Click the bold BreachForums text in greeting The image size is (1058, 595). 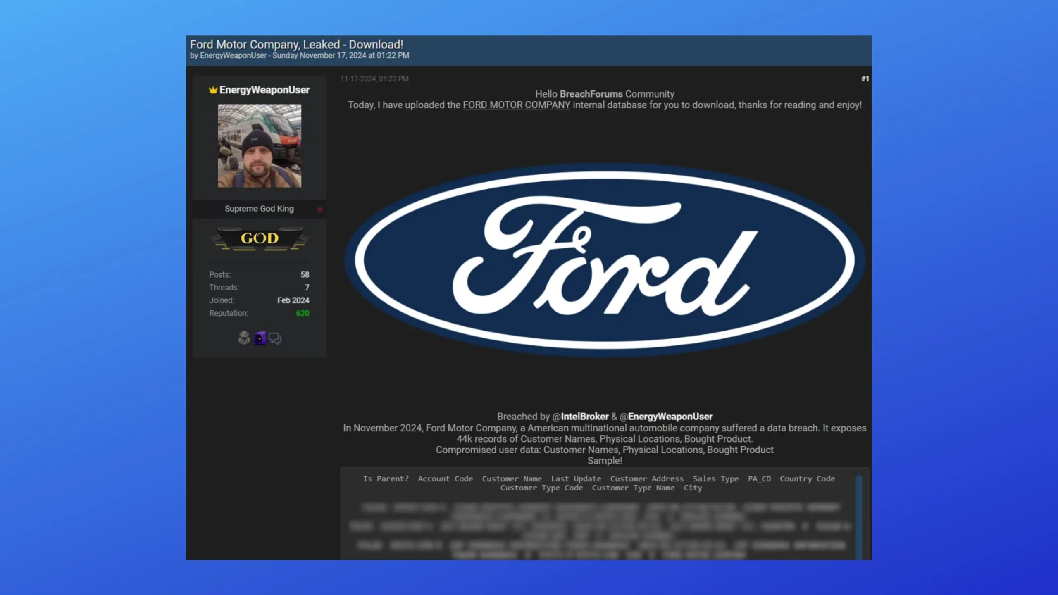591,94
